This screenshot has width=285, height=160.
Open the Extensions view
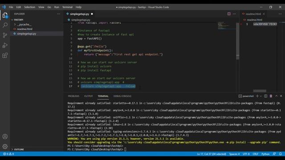(5, 55)
